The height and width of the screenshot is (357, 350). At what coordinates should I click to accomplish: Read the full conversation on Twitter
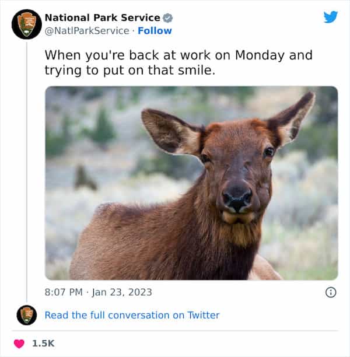click(132, 315)
